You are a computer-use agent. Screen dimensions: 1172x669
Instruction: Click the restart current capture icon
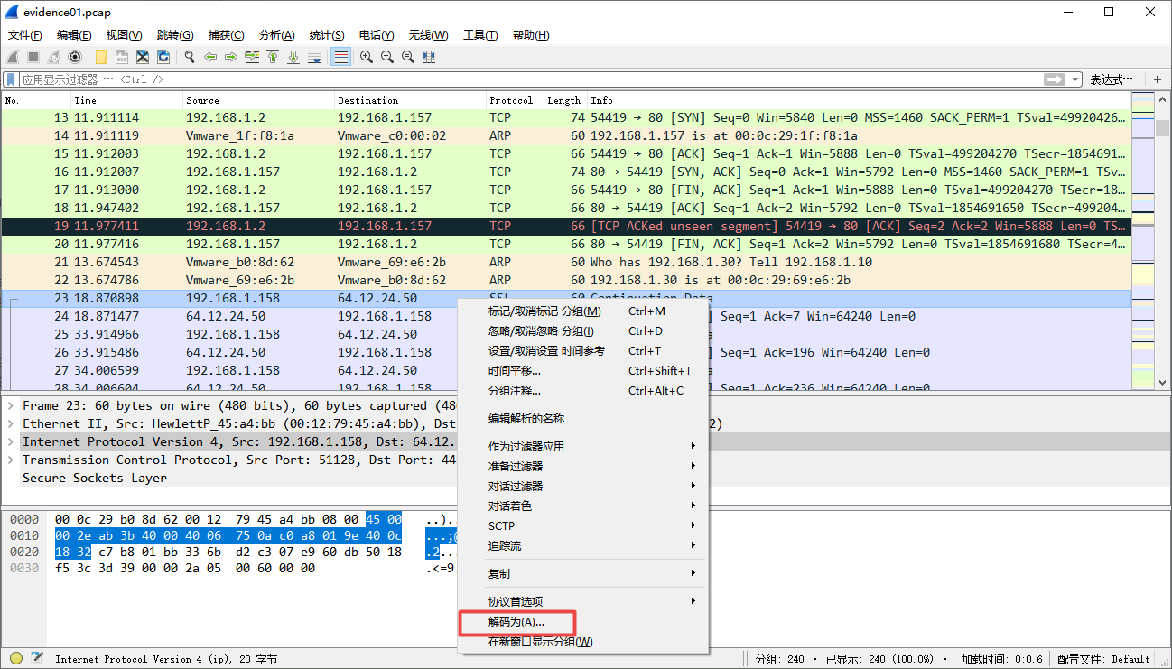(54, 56)
